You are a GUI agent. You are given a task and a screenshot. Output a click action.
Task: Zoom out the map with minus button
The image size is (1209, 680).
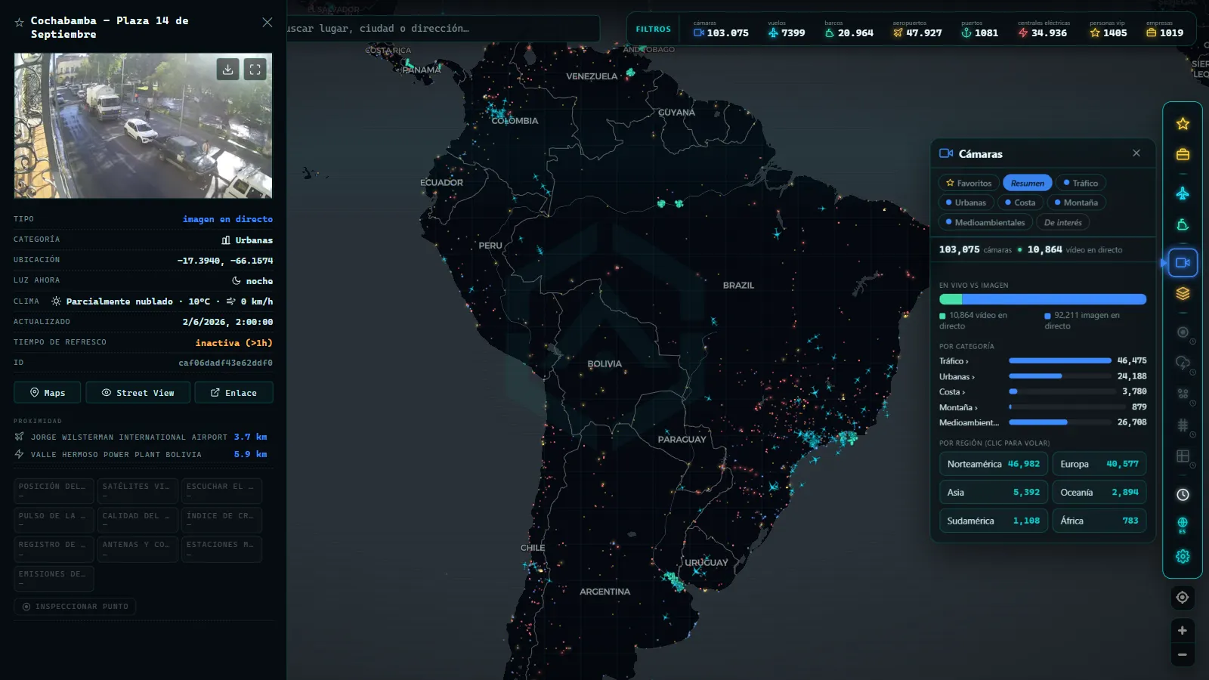[1183, 655]
